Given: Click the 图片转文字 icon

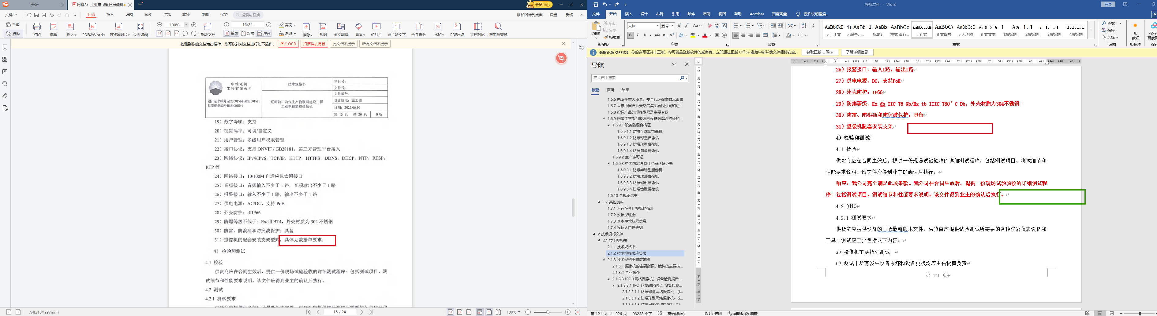Looking at the screenshot, I should [396, 27].
